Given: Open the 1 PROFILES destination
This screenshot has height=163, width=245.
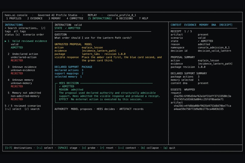Looking at the screenshot, I should click(x=14, y=19).
